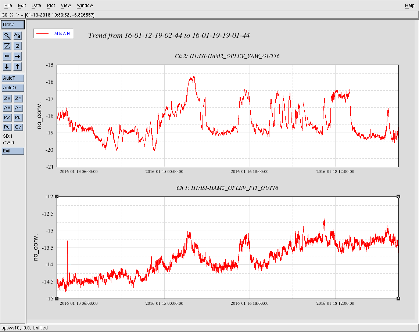
Task: Click the small z zoom-out icon
Action: tap(18, 46)
